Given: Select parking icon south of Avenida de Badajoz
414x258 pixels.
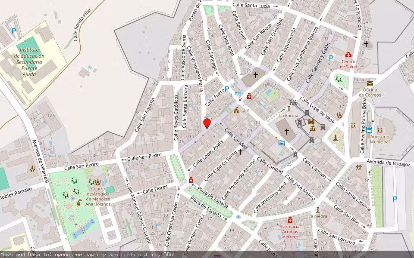Looking at the screenshot, I should (395, 199).
